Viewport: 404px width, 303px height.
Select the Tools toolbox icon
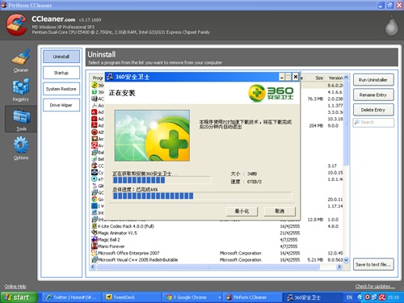point(22,116)
